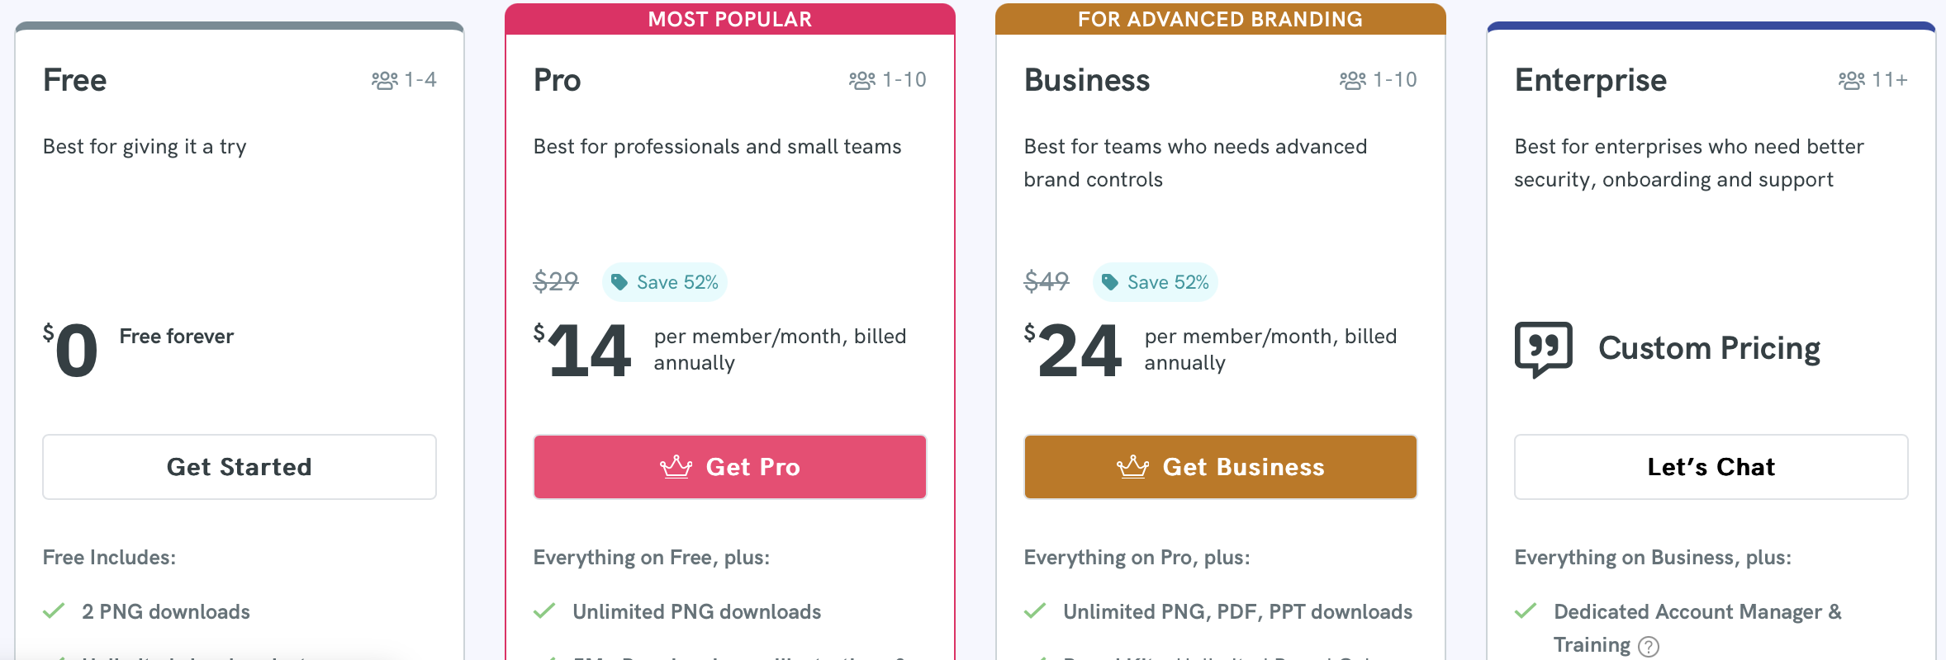Click the Get Business button
The height and width of the screenshot is (660, 1946).
click(1221, 467)
